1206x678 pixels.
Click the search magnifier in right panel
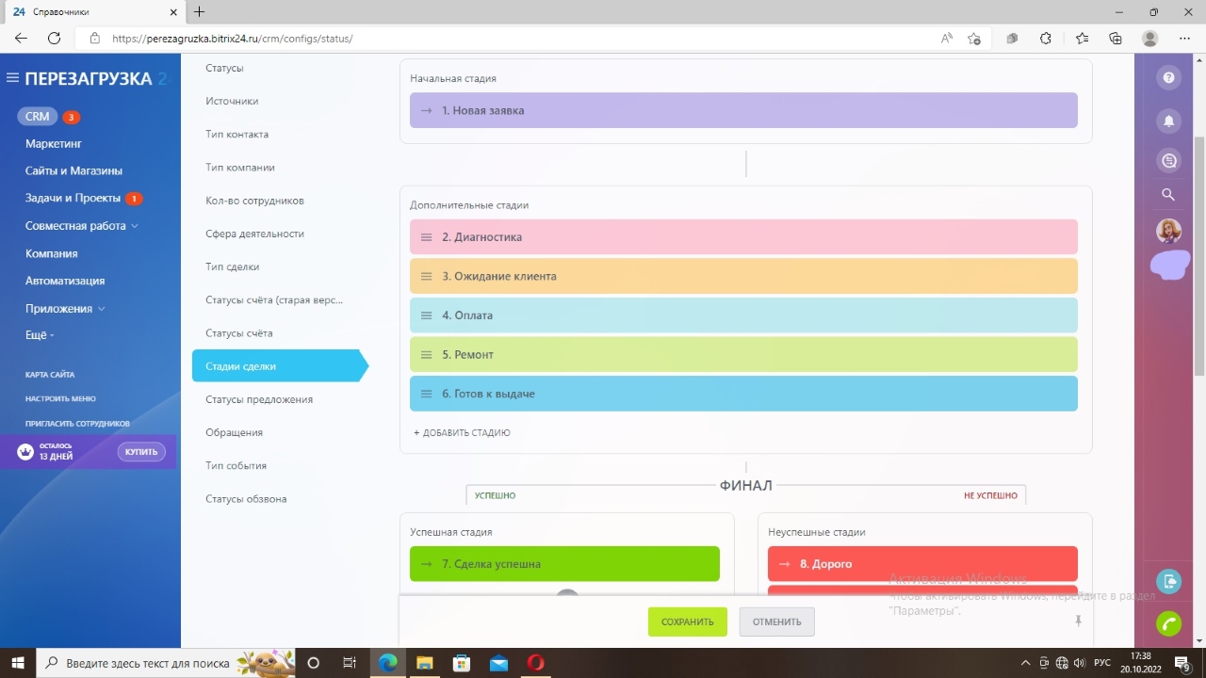coord(1168,195)
